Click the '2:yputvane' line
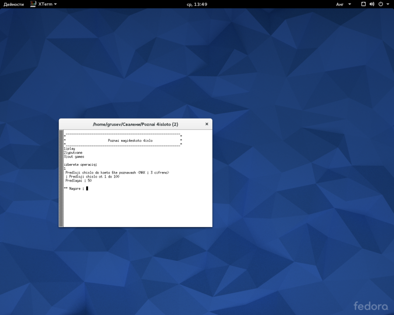Viewport: 394px width, 315px height. pyautogui.click(x=73, y=153)
